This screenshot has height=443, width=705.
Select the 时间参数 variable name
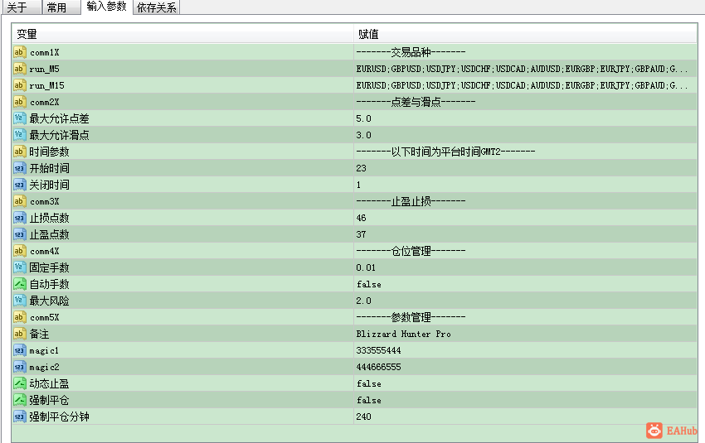tap(49, 152)
